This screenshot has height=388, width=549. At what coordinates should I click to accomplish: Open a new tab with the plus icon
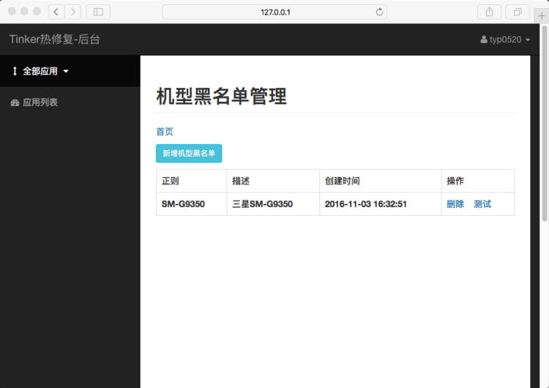[541, 16]
